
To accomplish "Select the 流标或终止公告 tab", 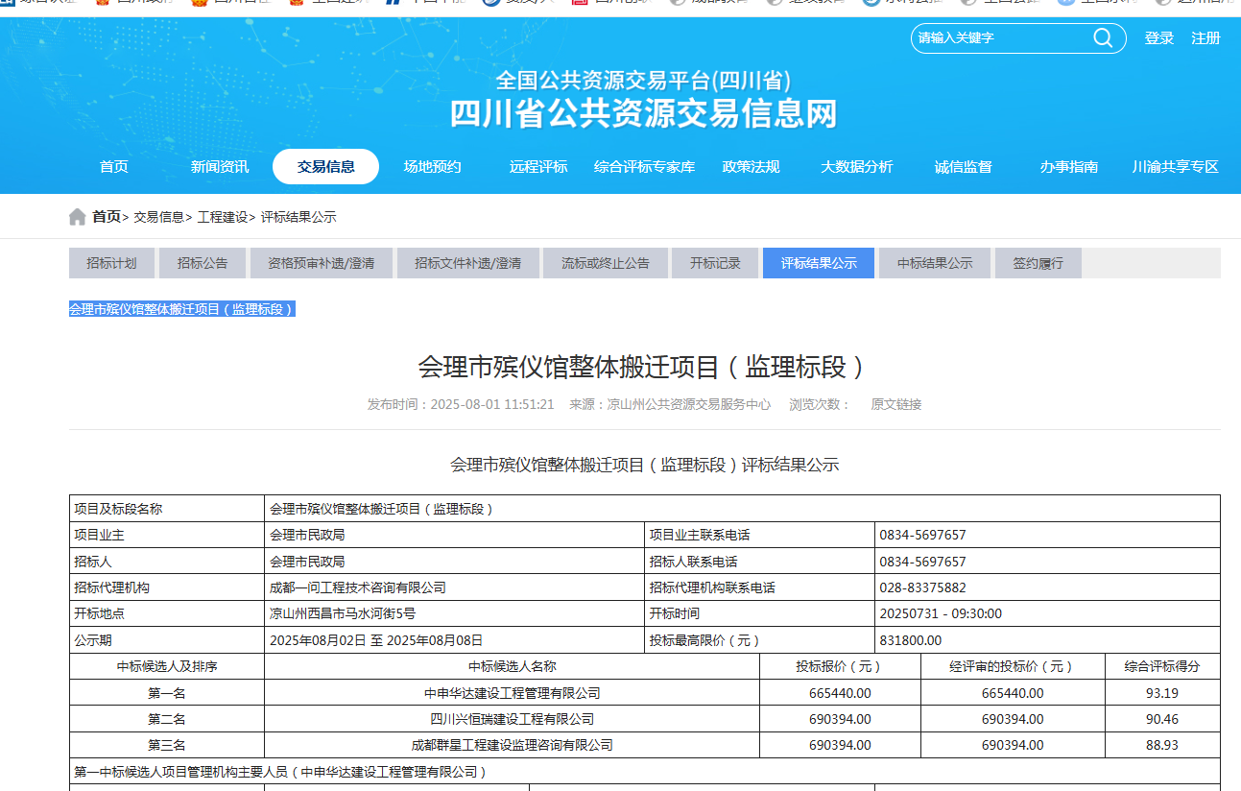I will click(x=606, y=263).
